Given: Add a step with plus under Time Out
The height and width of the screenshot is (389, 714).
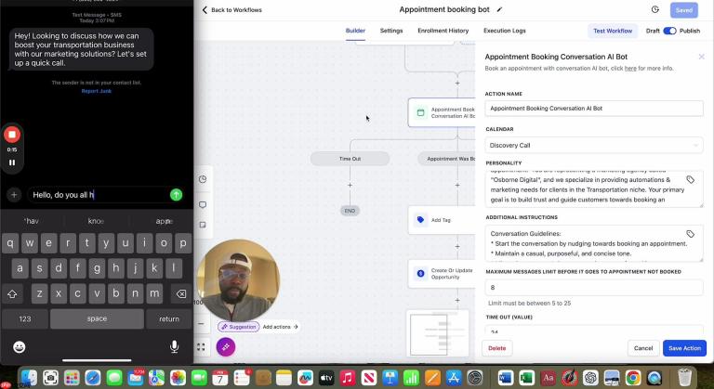Looking at the screenshot, I should coord(350,185).
